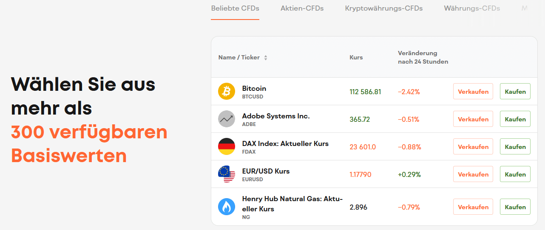545x230 pixels.
Task: Click the Kurs column header
Action: [x=356, y=57]
